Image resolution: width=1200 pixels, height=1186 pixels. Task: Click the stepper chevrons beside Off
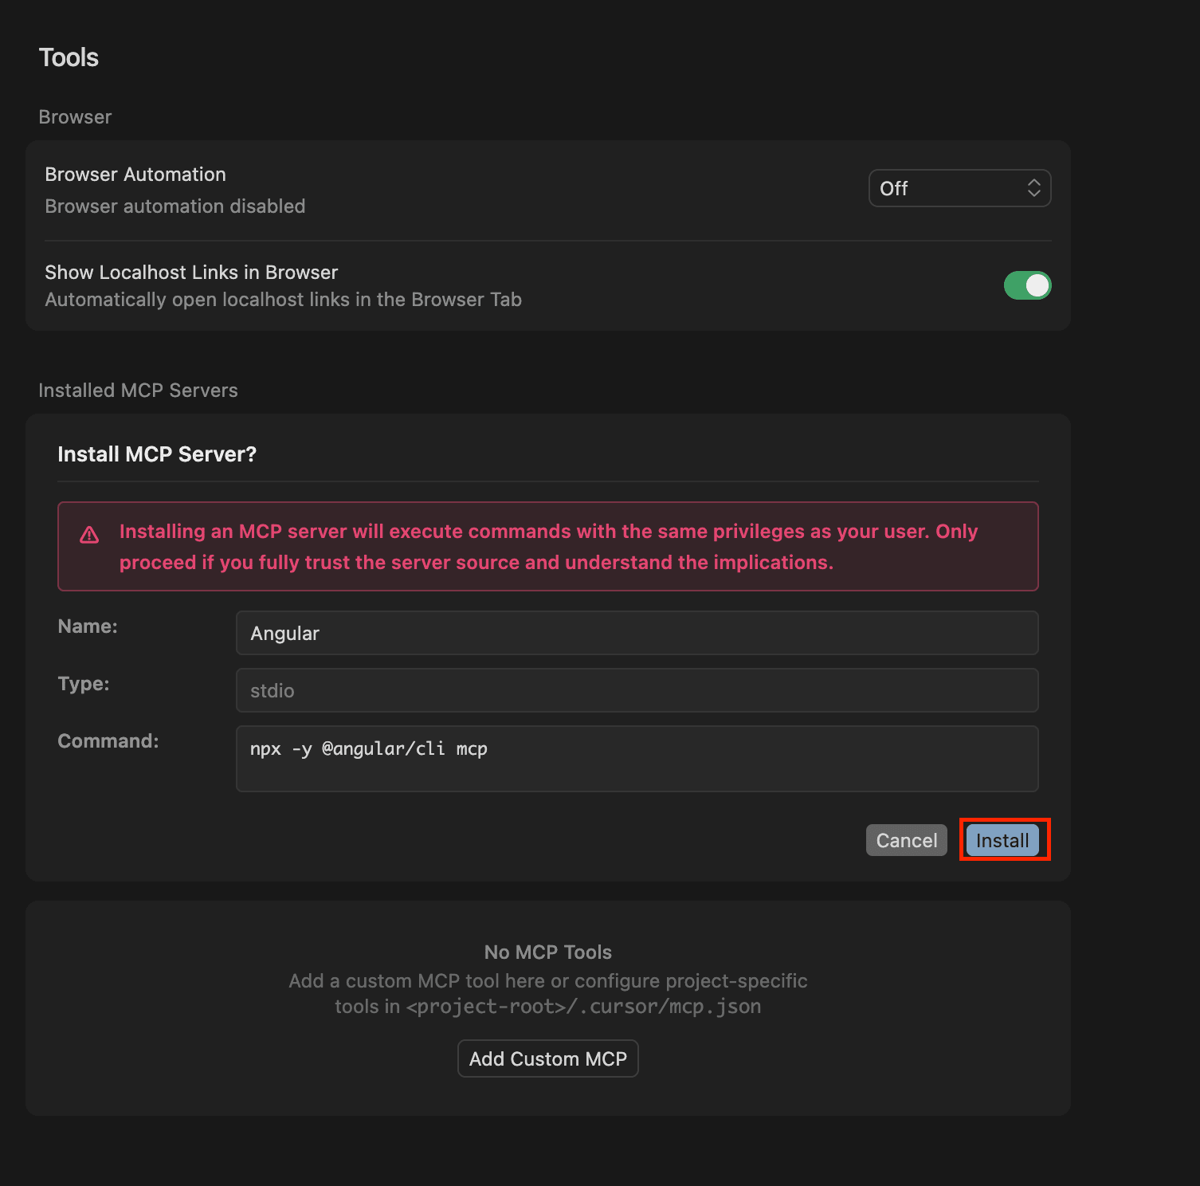tap(1033, 188)
